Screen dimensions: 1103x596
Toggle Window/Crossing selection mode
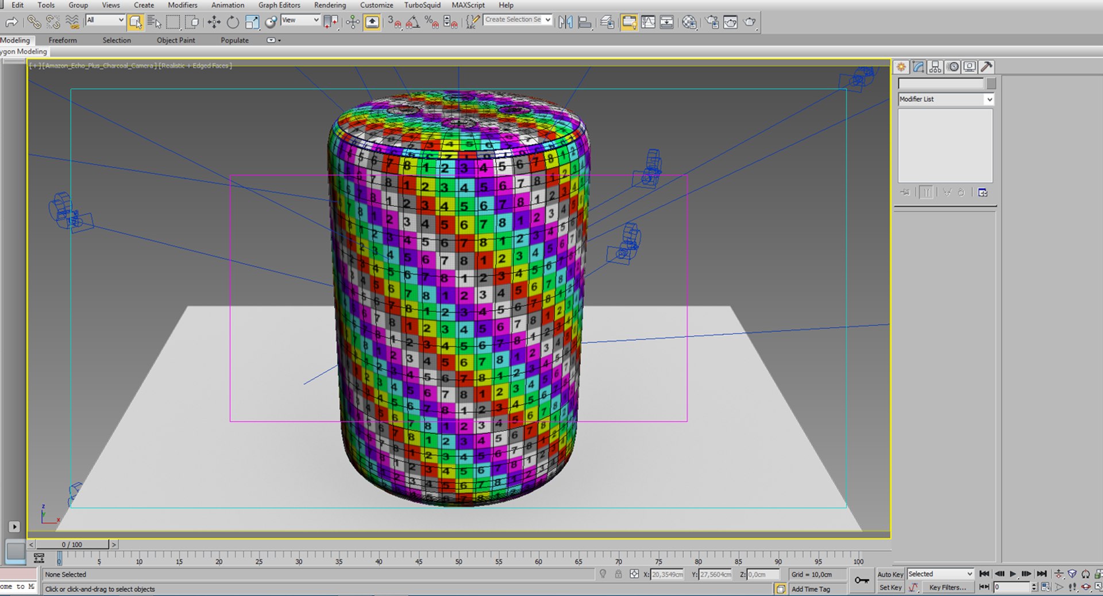(x=192, y=22)
